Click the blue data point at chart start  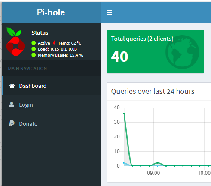(124, 163)
